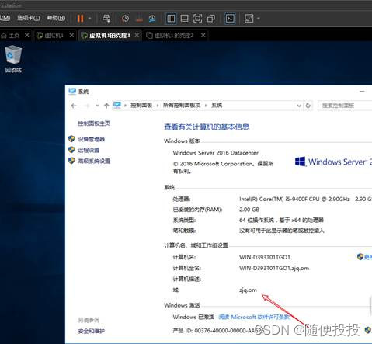
Task: Click the Windows Server 2016 Datacenter text
Action: tap(216, 153)
